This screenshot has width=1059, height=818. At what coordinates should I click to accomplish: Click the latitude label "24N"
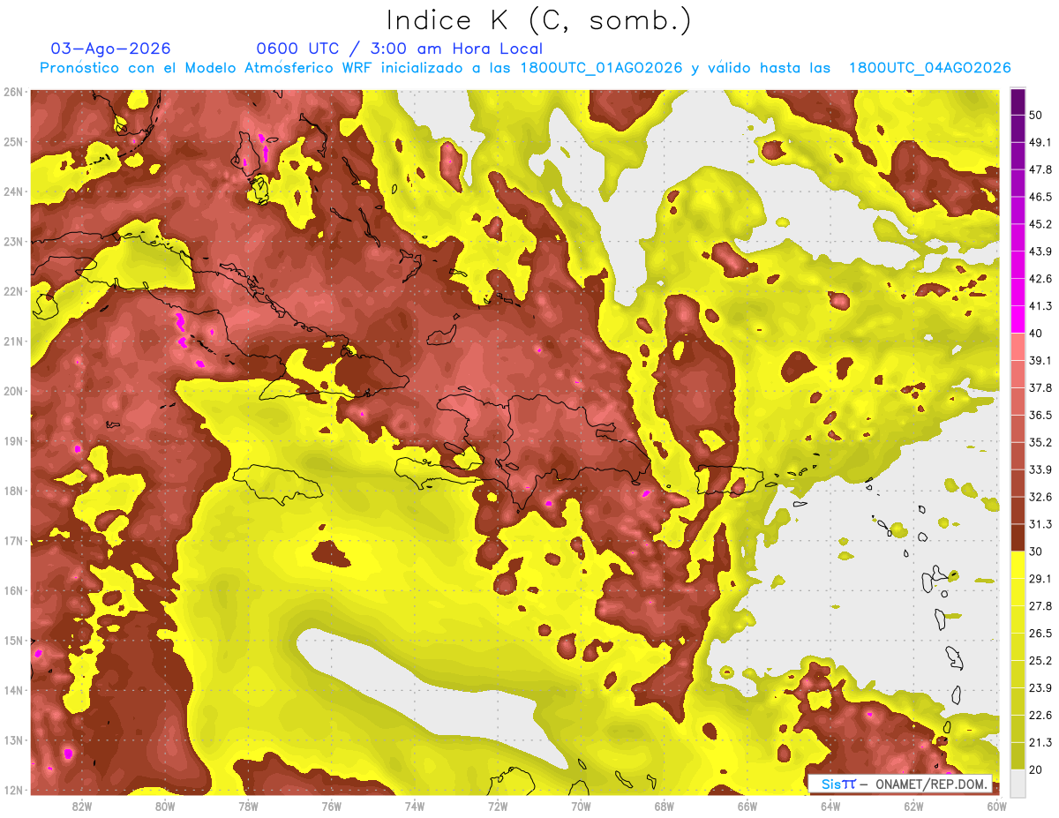(x=13, y=191)
